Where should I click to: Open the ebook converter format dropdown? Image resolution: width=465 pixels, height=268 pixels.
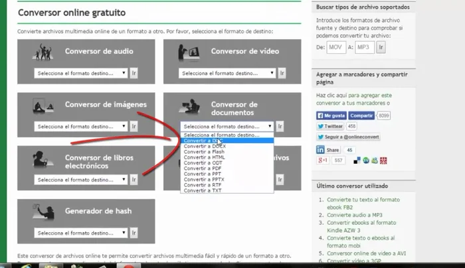pyautogui.click(x=80, y=180)
